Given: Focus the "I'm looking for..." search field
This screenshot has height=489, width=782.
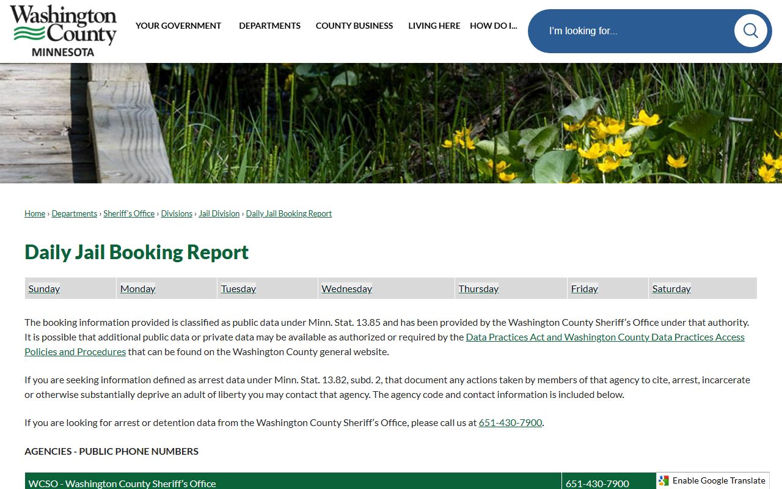Looking at the screenshot, I should pyautogui.click(x=635, y=31).
